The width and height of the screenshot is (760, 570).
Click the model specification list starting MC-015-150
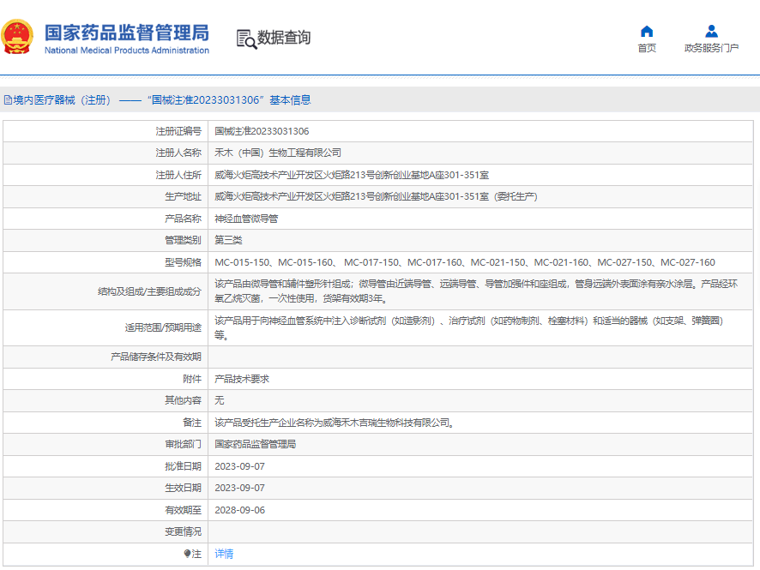pos(465,262)
